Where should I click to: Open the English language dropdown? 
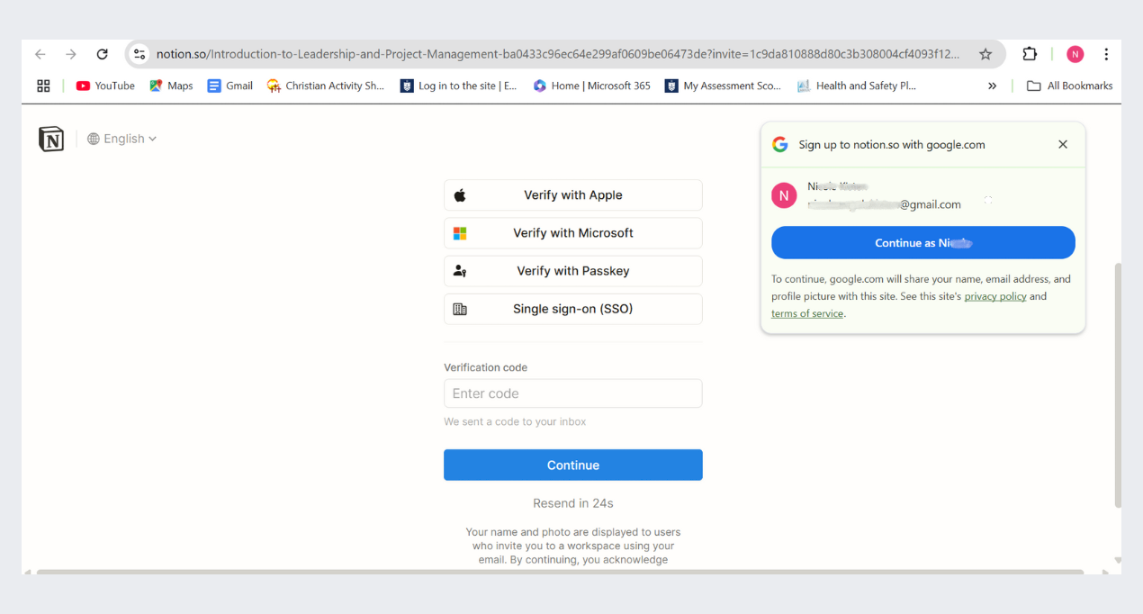122,138
